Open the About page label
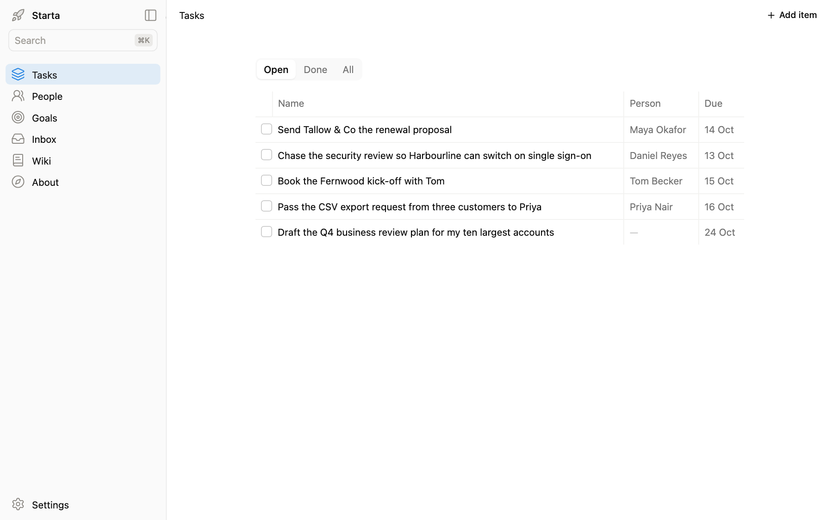Image resolution: width=833 pixels, height=520 pixels. click(x=45, y=182)
